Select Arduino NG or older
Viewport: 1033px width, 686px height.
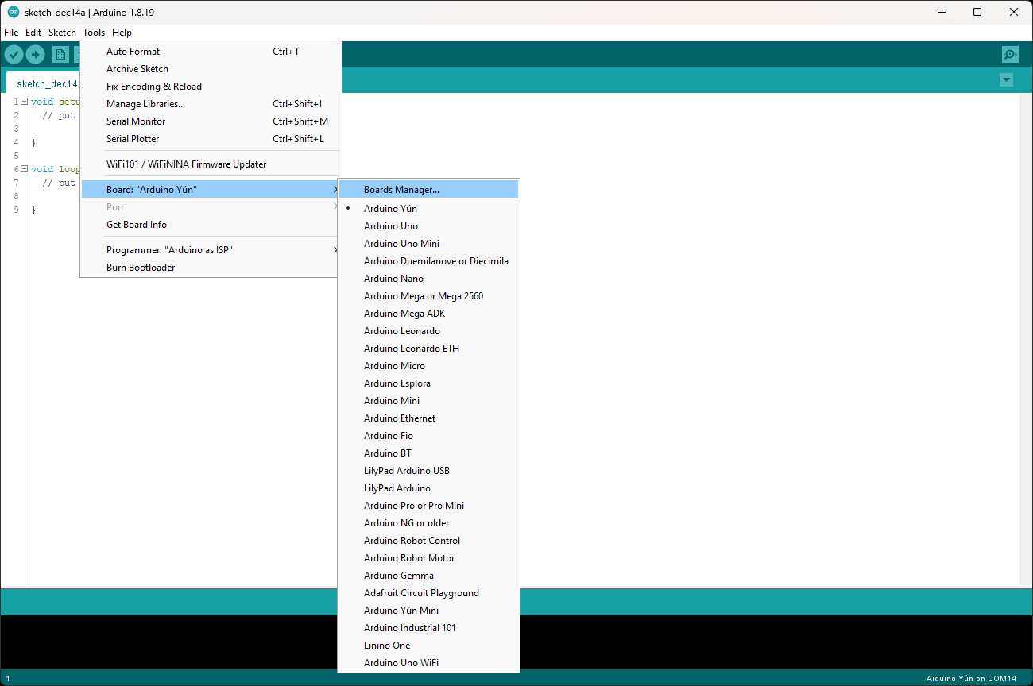pos(428,523)
